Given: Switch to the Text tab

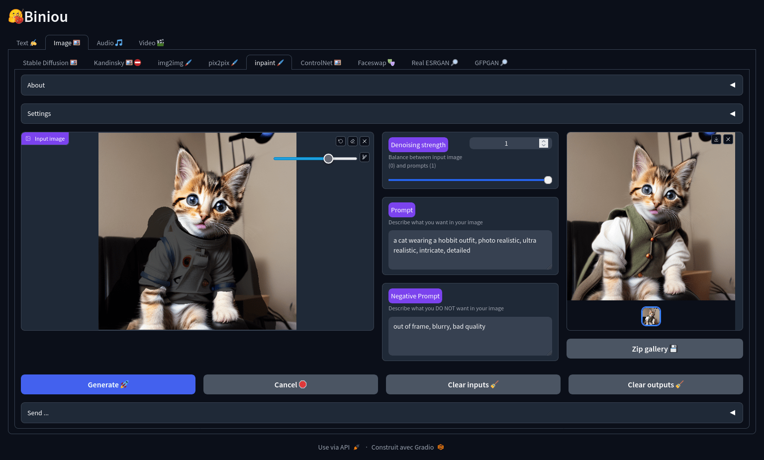Looking at the screenshot, I should [26, 43].
